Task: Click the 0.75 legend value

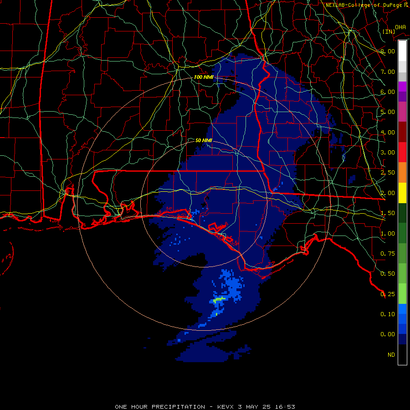Action: pyautogui.click(x=388, y=254)
